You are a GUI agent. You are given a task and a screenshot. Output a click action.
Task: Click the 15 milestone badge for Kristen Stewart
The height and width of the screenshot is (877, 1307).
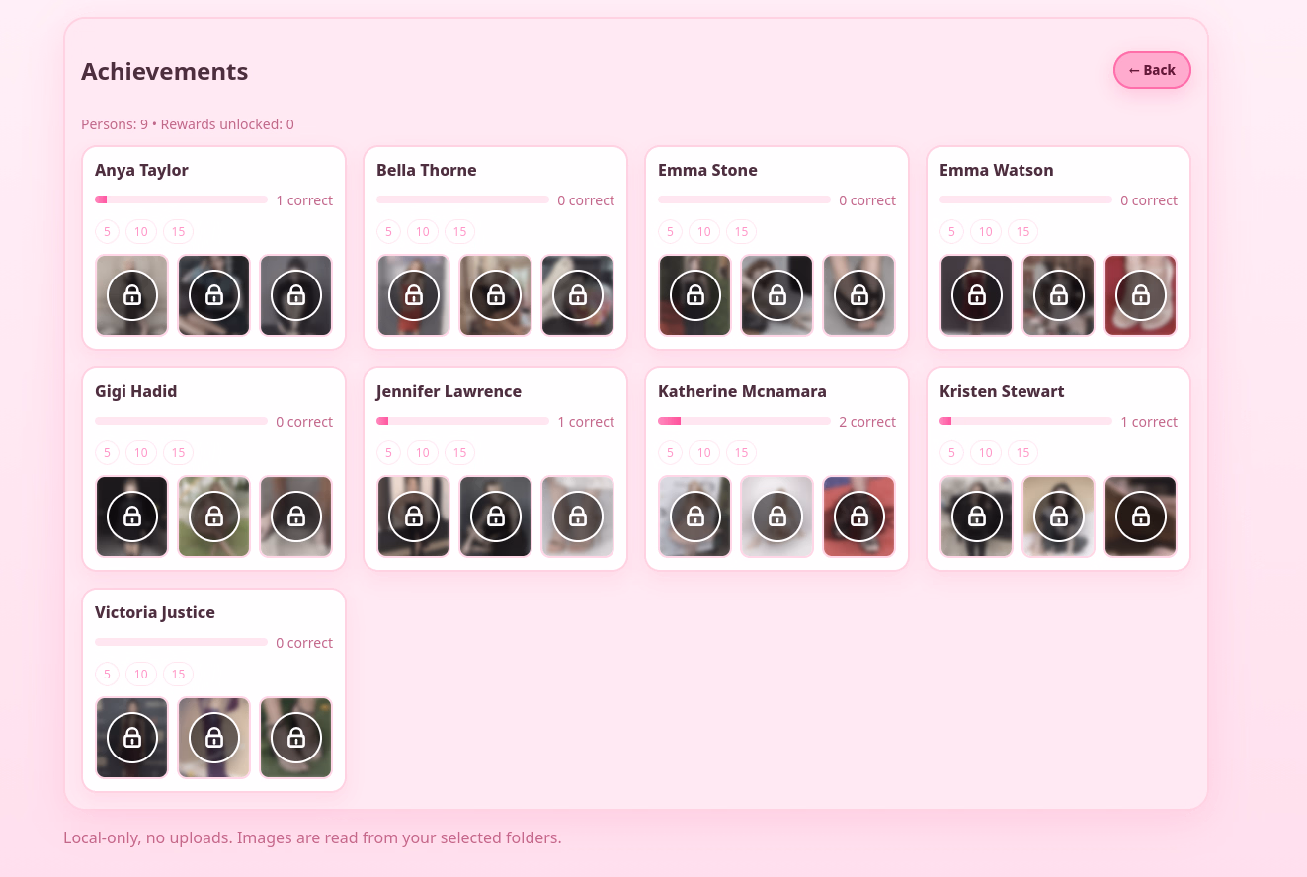tap(1022, 453)
